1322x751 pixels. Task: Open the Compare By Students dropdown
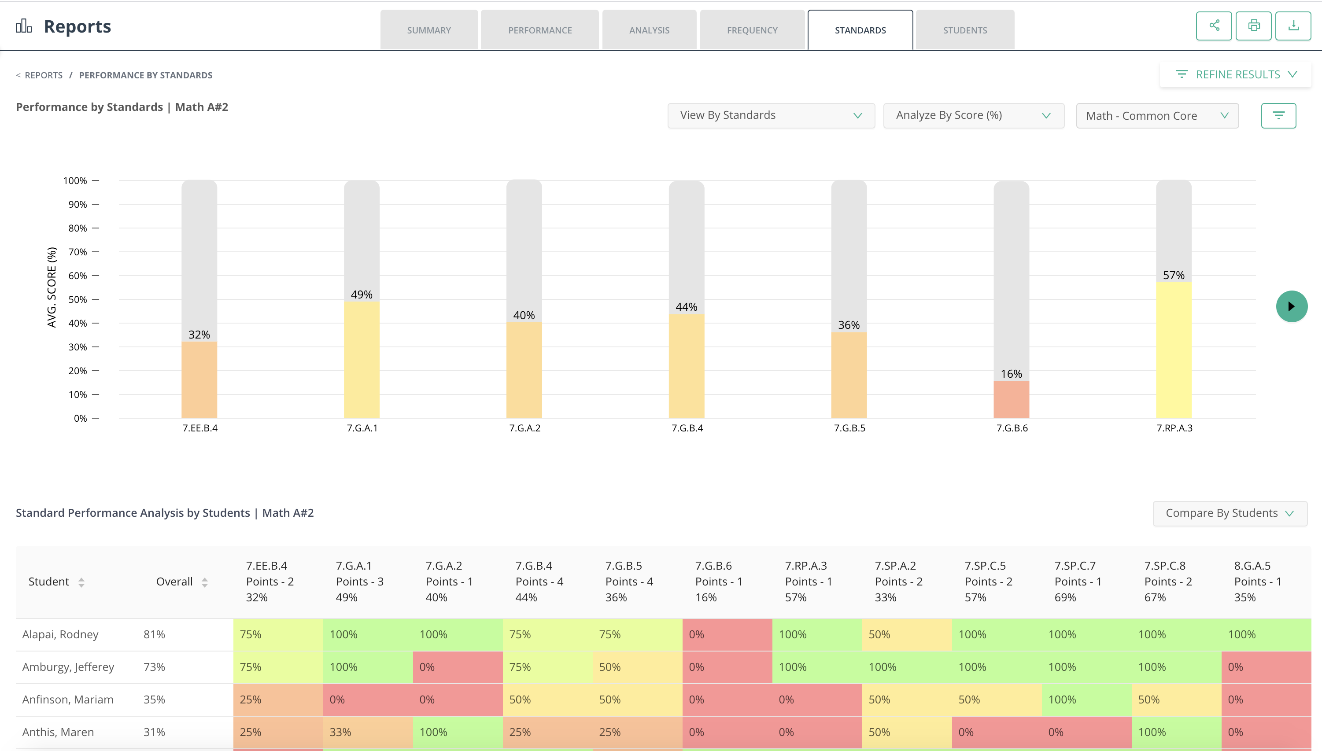1230,513
